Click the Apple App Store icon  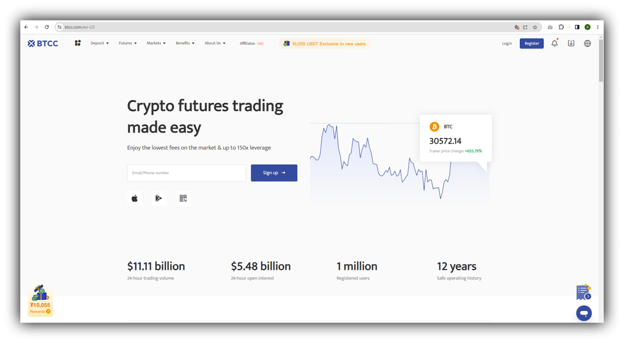click(x=135, y=198)
